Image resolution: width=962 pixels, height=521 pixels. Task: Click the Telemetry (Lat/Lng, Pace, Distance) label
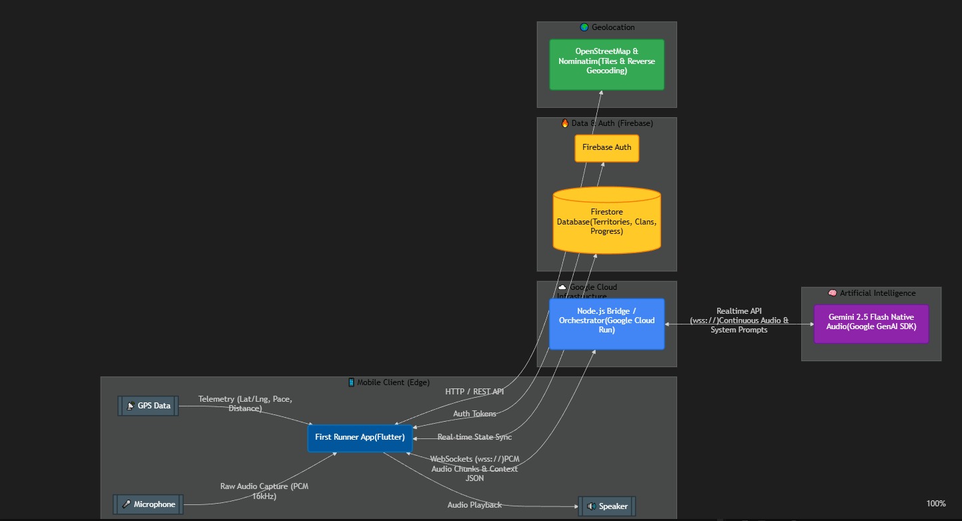(x=245, y=404)
